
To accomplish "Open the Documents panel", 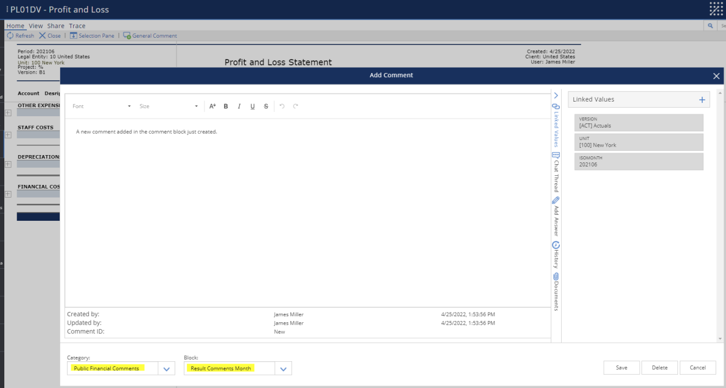I will [555, 292].
